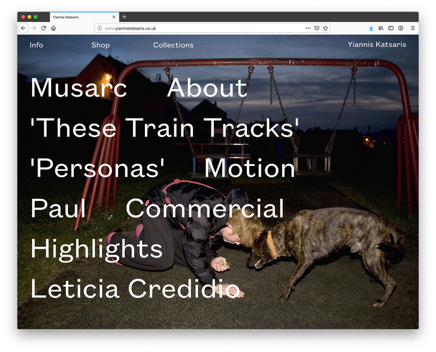
Task: View site information icon in address bar
Action: [x=100, y=28]
